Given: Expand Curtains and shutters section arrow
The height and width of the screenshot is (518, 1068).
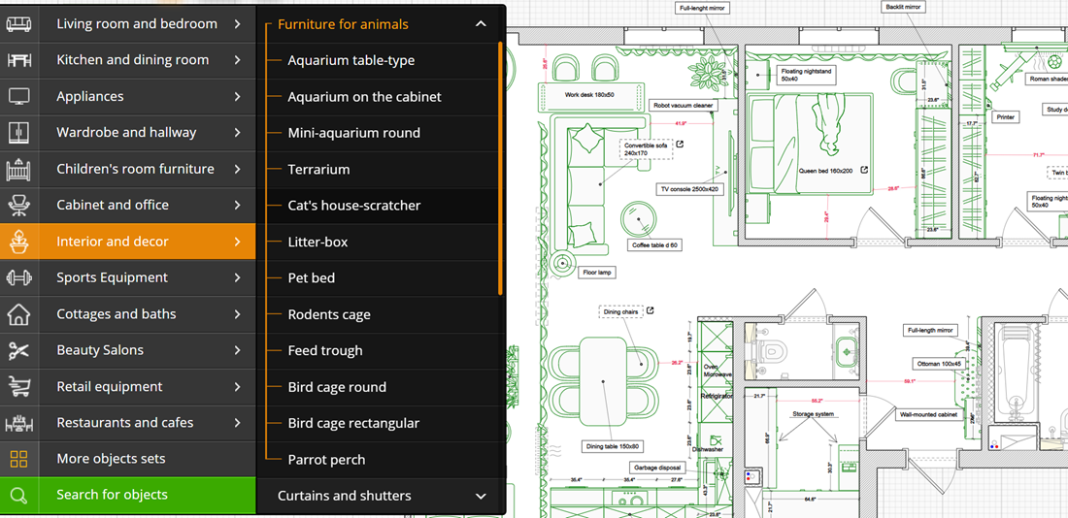Looking at the screenshot, I should tap(481, 497).
